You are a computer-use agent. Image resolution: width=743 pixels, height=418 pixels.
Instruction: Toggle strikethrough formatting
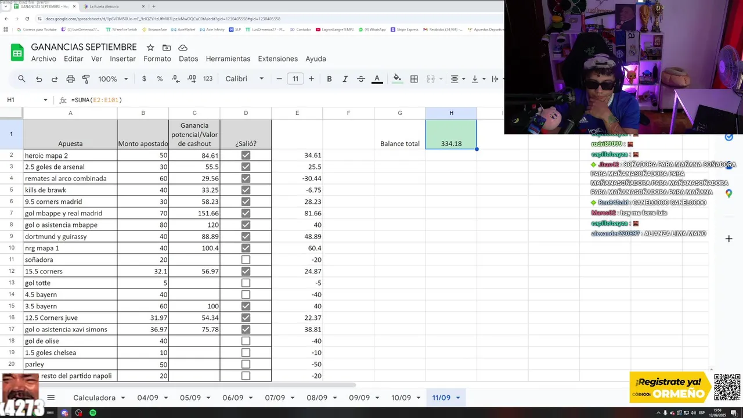pos(361,79)
